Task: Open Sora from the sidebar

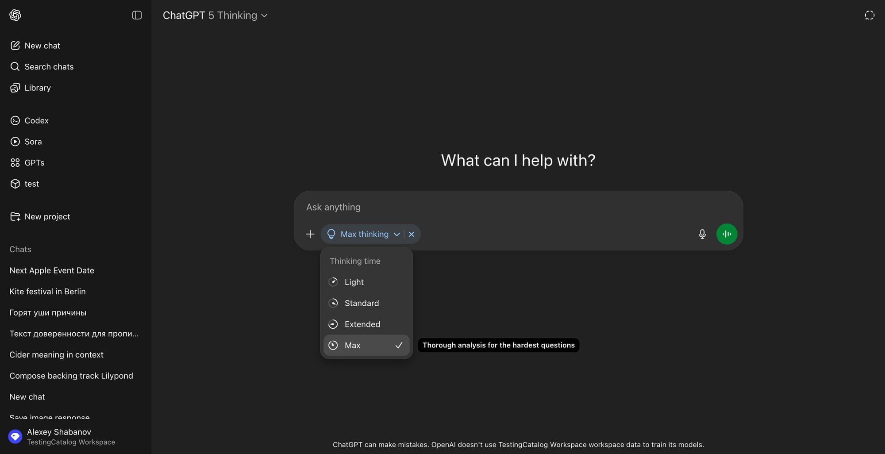Action: pos(33,142)
